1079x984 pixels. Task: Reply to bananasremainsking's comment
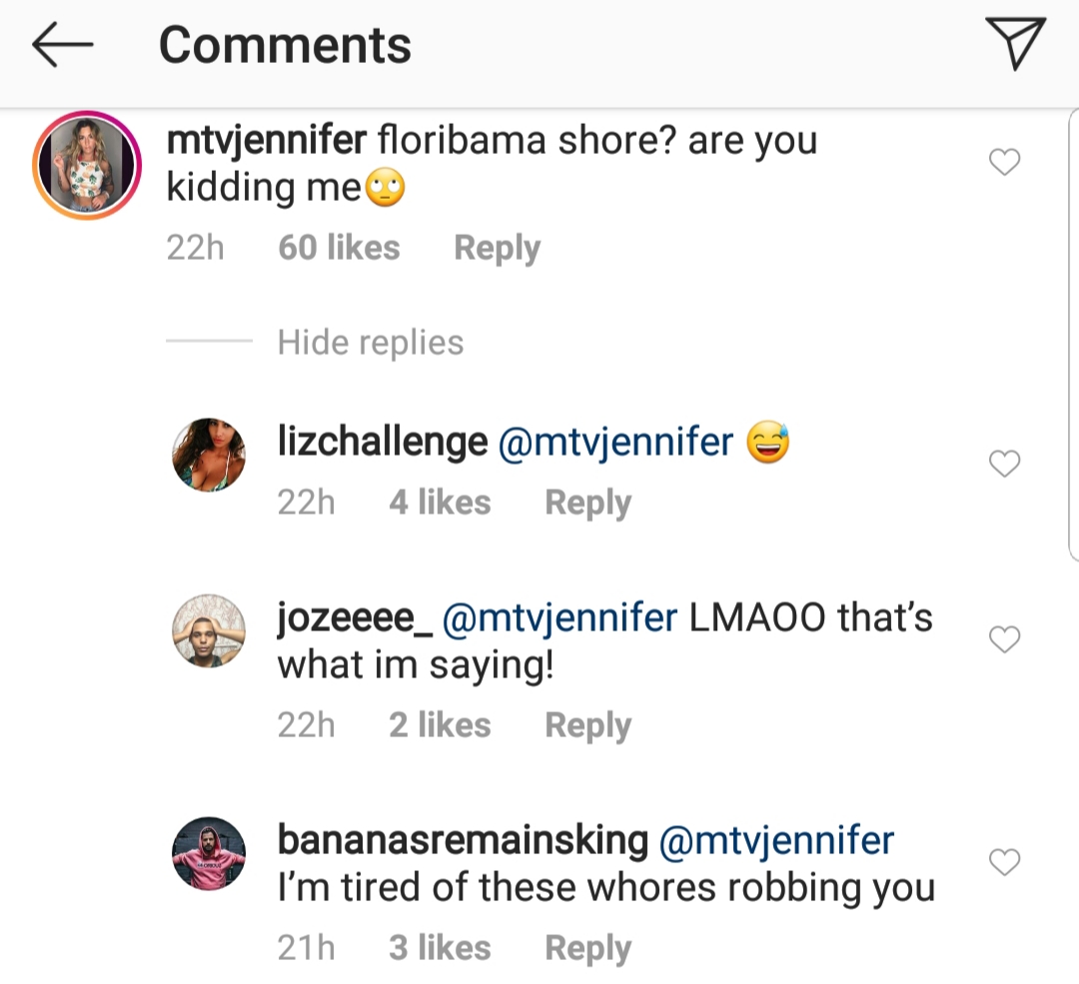tap(587, 948)
